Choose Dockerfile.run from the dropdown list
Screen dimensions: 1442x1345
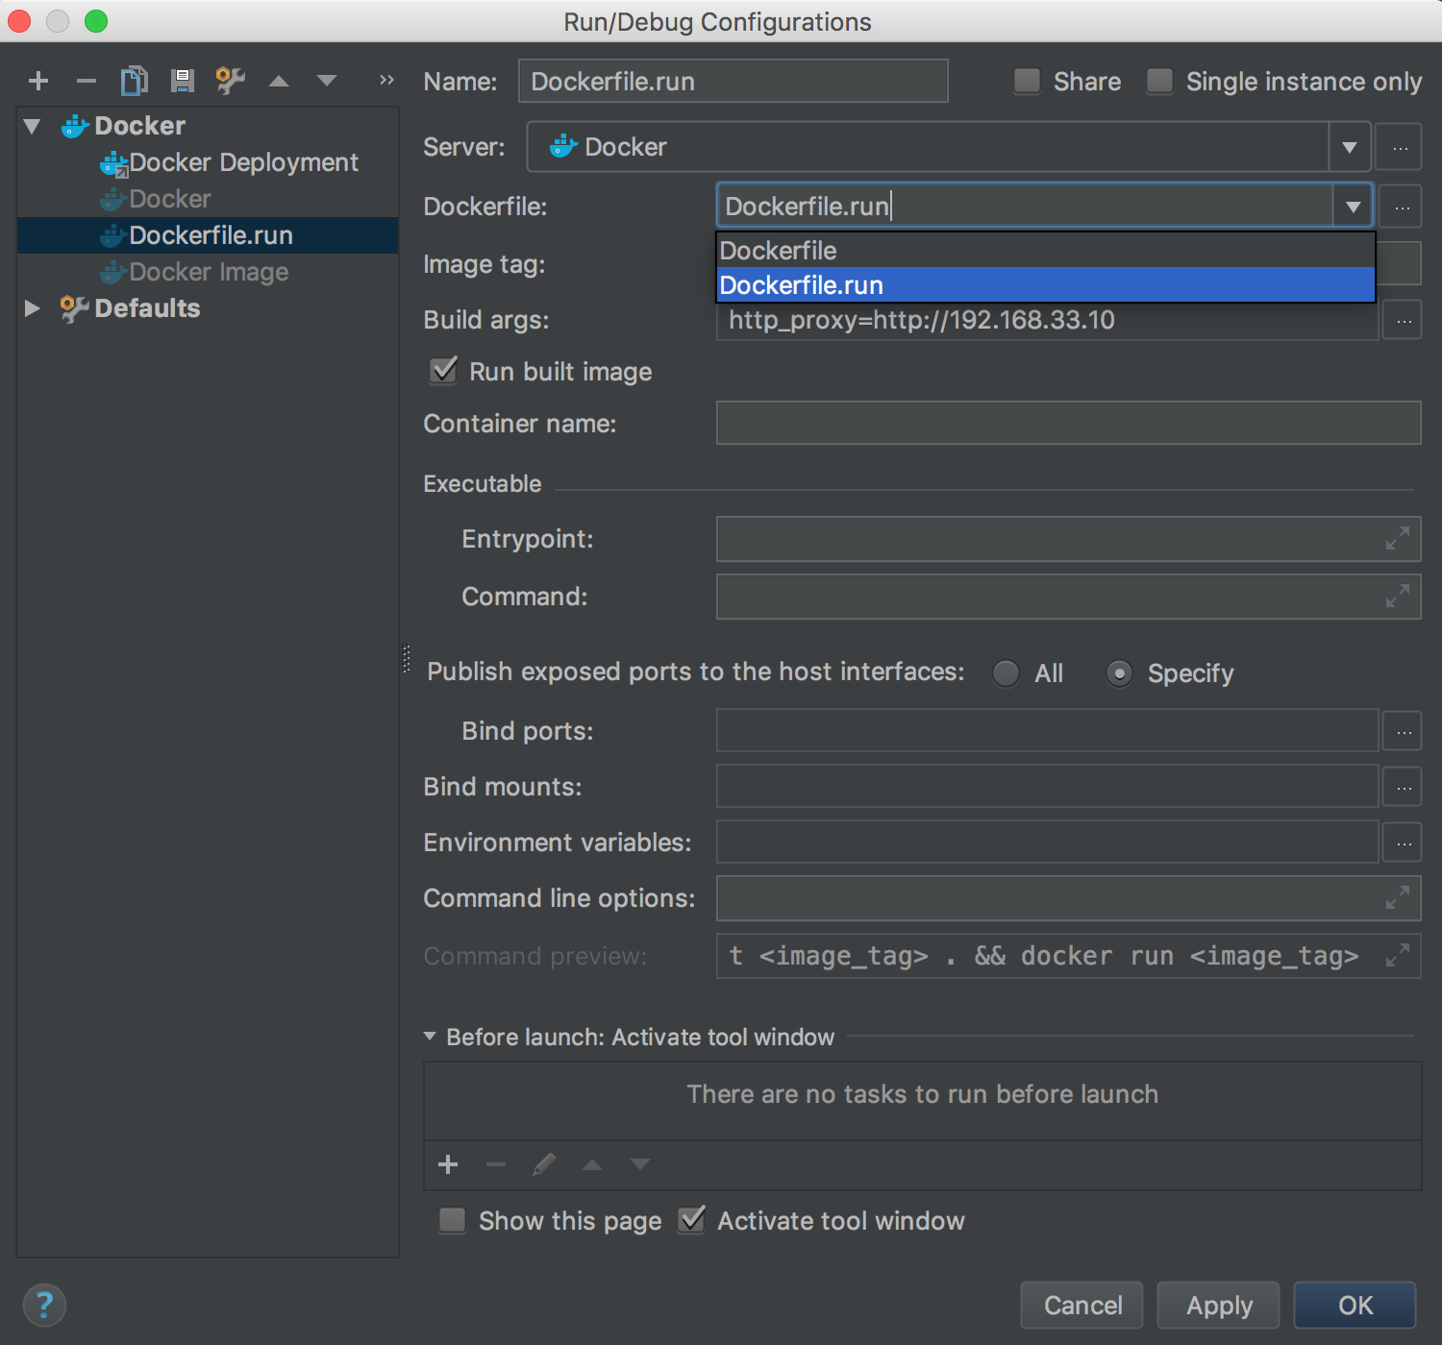(x=1046, y=285)
